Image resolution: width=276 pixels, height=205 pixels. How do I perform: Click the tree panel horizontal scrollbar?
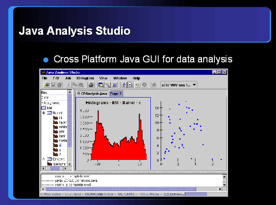click(54, 168)
